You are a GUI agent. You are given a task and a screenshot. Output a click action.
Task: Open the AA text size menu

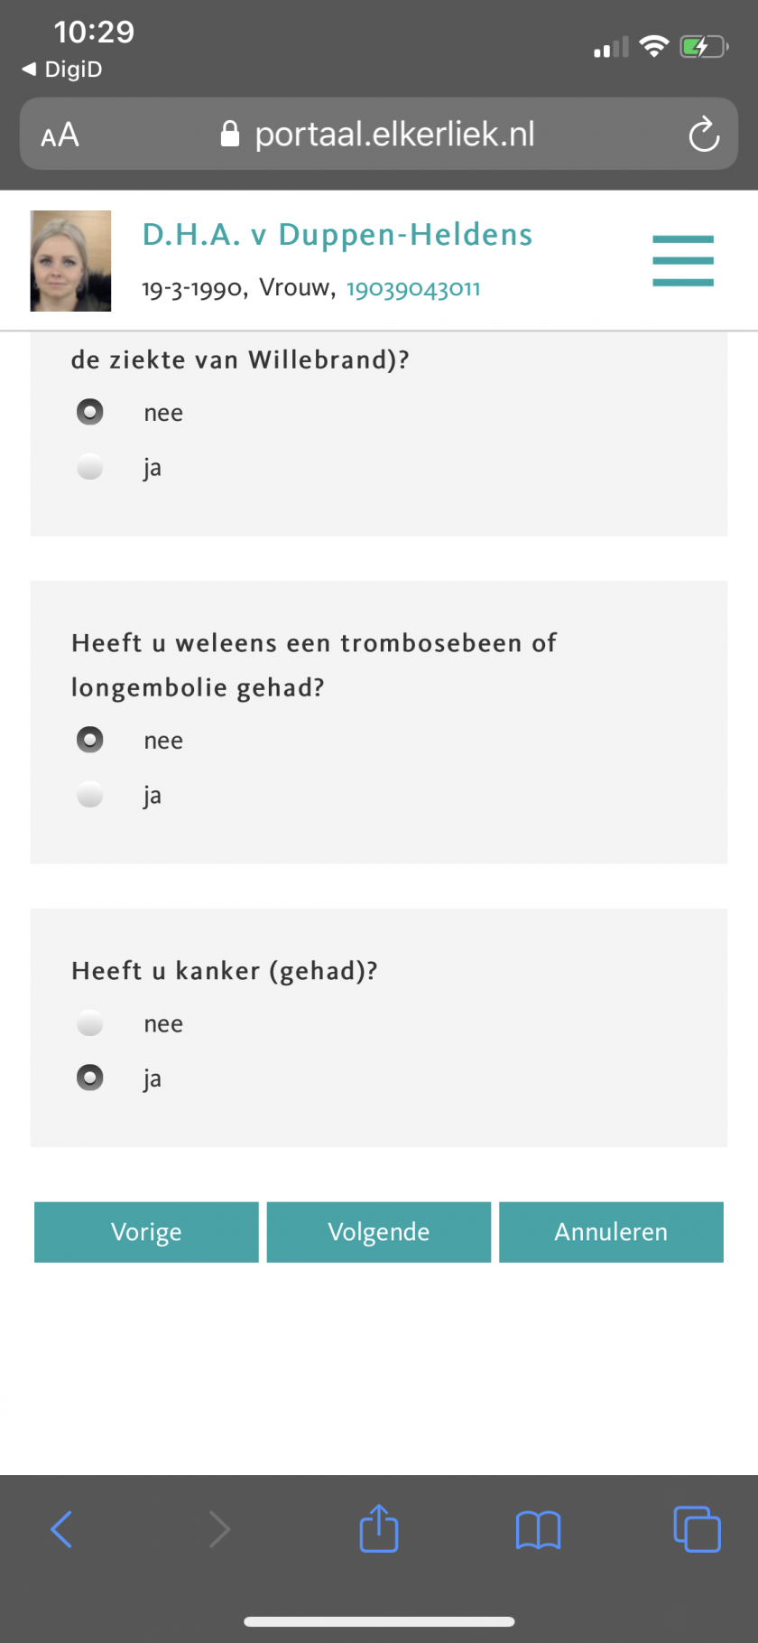coord(60,135)
